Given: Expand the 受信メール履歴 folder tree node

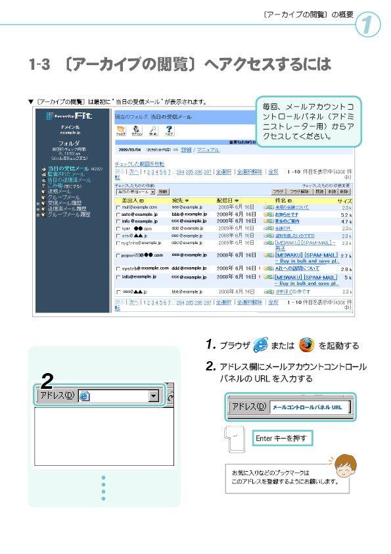Looking at the screenshot, I should pyautogui.click(x=38, y=203).
